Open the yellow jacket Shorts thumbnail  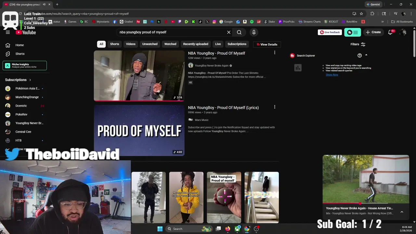[x=186, y=197]
